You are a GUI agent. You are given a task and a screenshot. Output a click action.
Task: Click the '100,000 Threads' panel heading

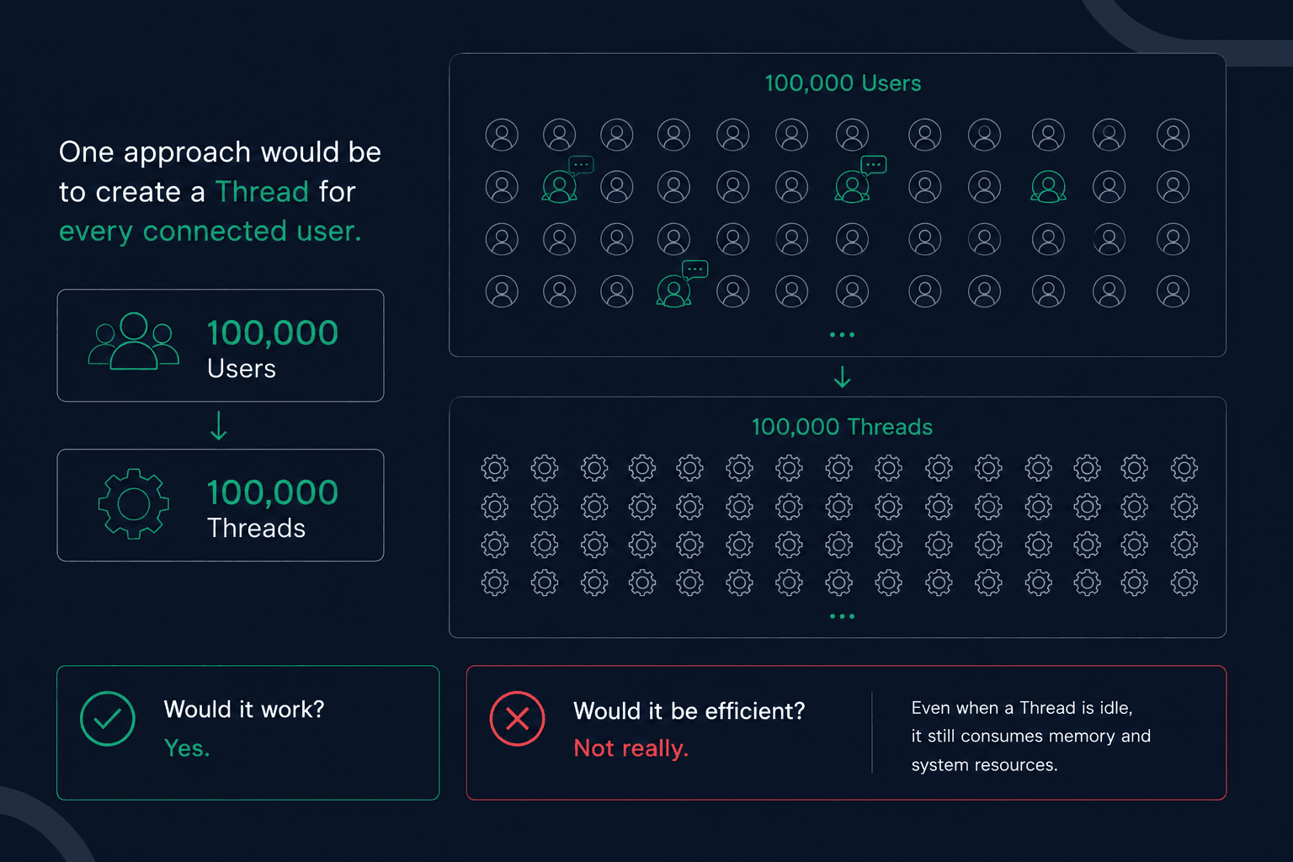click(842, 427)
